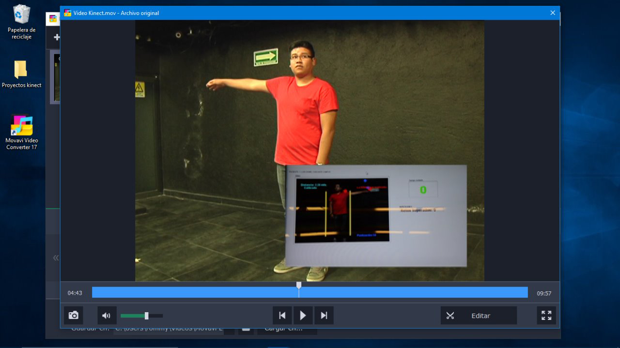
Task: Select the Movavi Video Converter 17 shortcut
Action: click(21, 132)
